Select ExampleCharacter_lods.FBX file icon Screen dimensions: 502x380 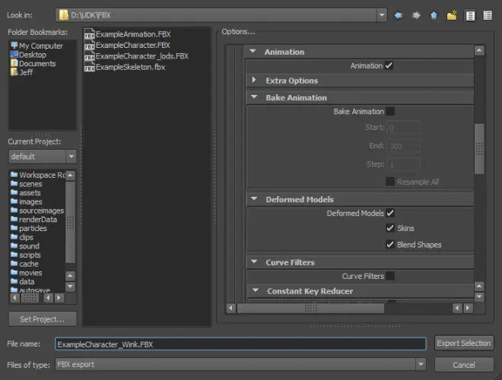pos(89,56)
